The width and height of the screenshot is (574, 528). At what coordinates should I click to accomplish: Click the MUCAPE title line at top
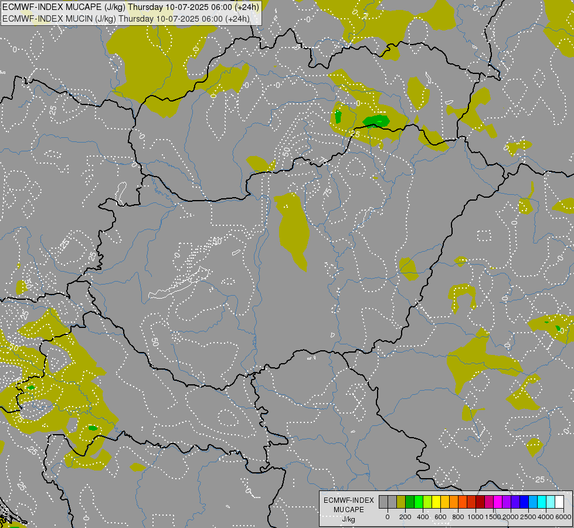pyautogui.click(x=131, y=6)
